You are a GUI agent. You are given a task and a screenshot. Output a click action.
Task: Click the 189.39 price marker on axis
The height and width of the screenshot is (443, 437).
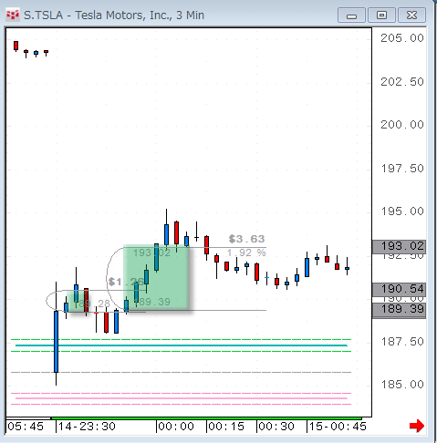point(400,310)
